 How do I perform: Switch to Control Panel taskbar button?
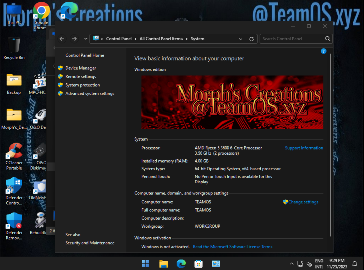pyautogui.click(x=216, y=264)
